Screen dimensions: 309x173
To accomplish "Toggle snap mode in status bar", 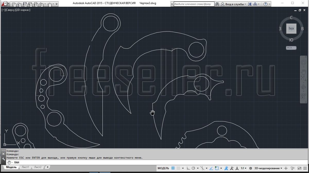I will point(178,168).
